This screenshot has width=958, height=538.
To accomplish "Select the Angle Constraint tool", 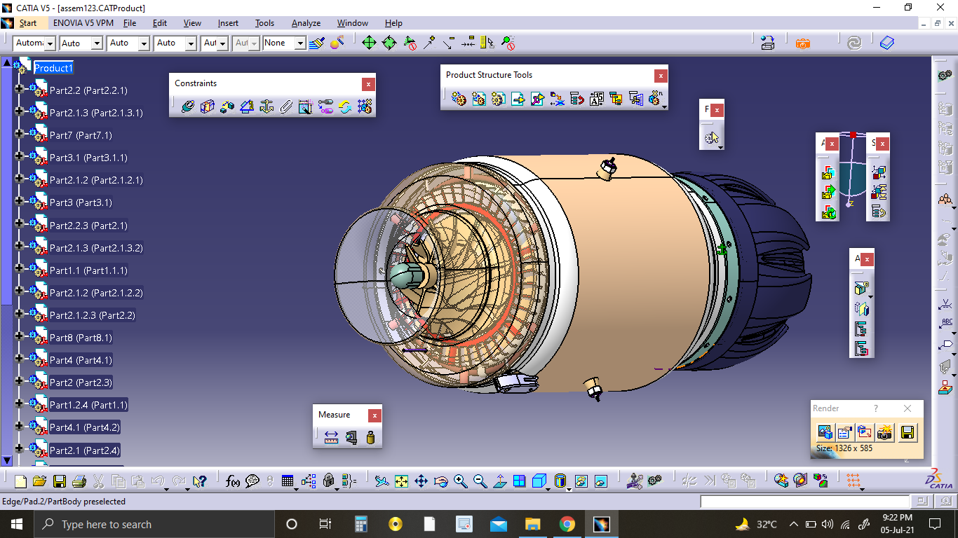I will pos(246,106).
